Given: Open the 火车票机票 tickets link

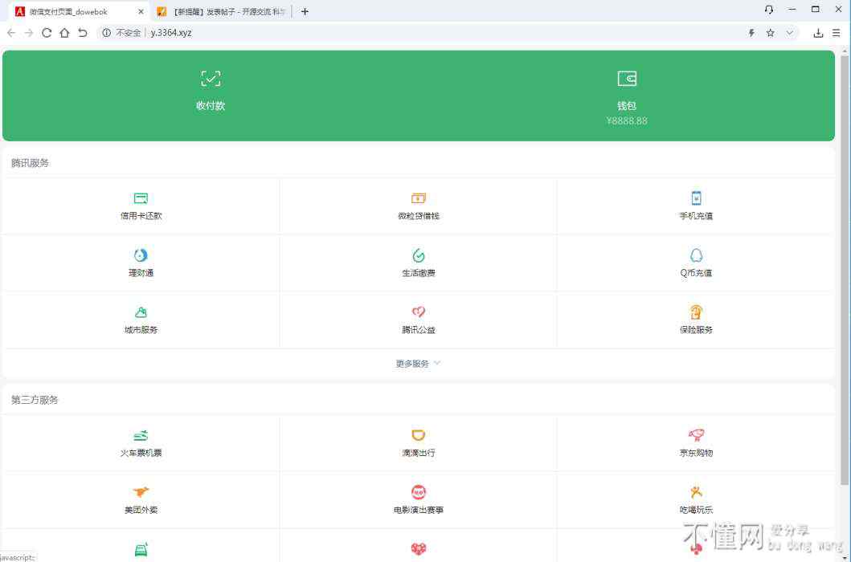Looking at the screenshot, I should click(141, 453).
